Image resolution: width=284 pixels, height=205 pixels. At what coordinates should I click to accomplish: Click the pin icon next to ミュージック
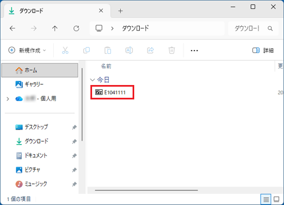tap(74, 184)
